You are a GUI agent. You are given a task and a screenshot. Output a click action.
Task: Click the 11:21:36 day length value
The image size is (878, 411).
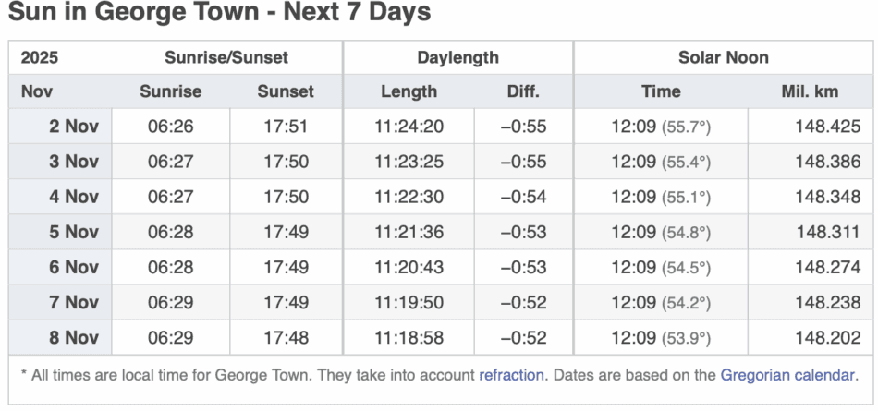click(409, 232)
